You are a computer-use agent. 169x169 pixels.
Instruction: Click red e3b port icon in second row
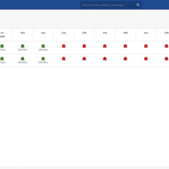click(84, 59)
